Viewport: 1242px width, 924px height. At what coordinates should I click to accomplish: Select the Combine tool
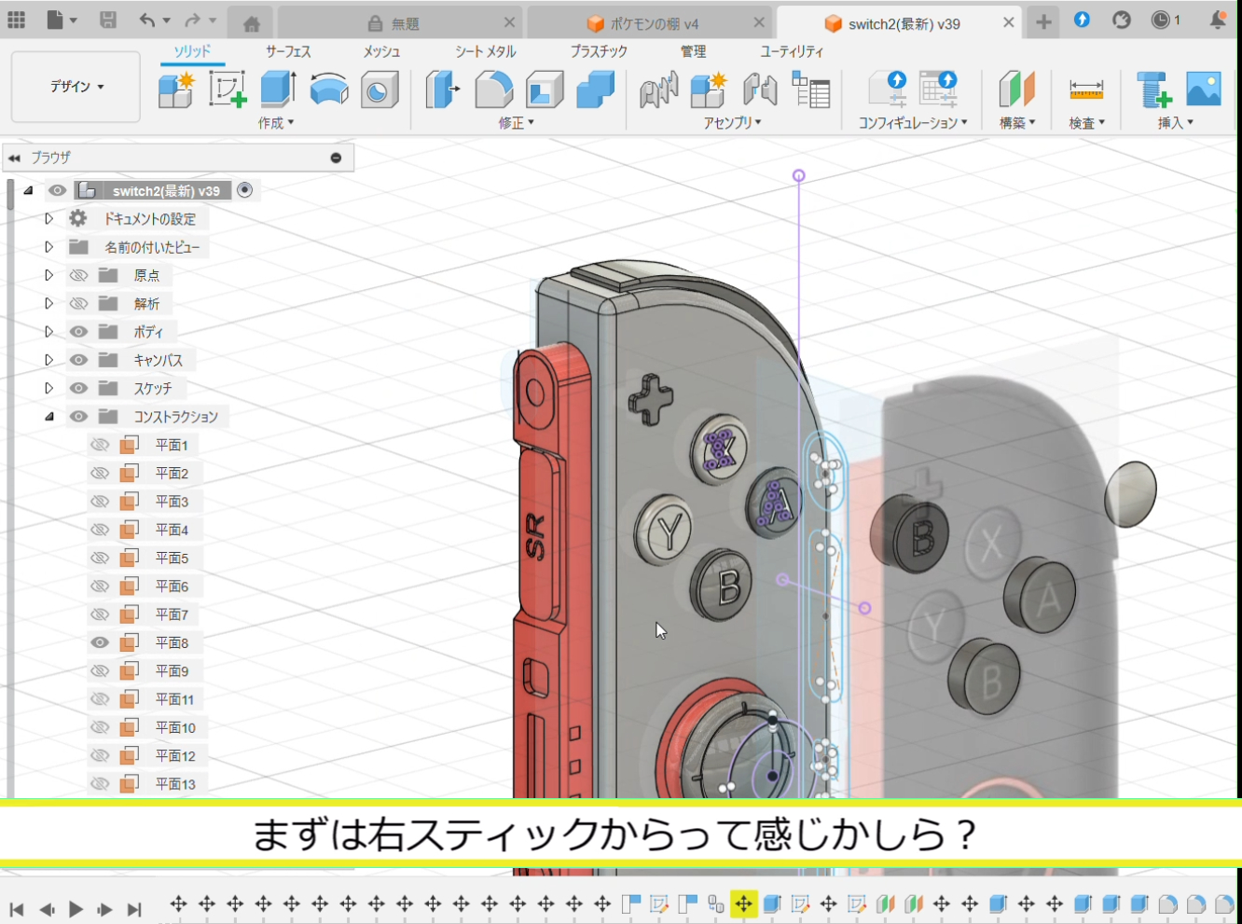click(x=595, y=90)
